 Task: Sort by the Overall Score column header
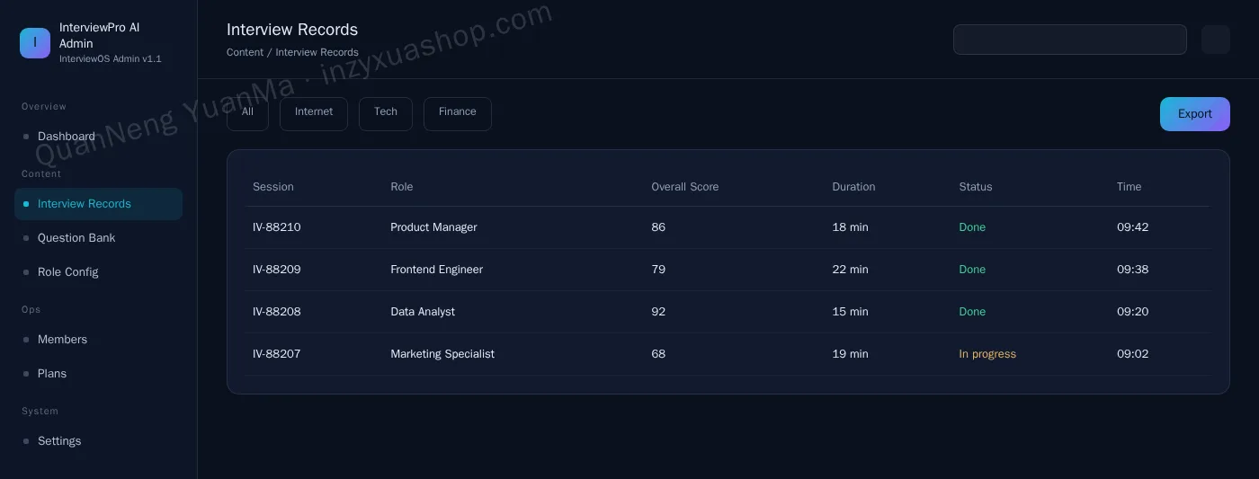click(685, 187)
